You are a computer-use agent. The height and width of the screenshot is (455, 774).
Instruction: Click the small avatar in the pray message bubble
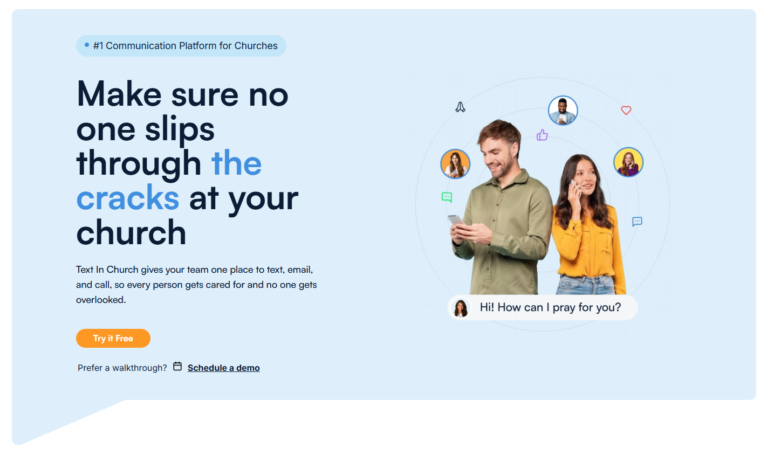coord(461,308)
